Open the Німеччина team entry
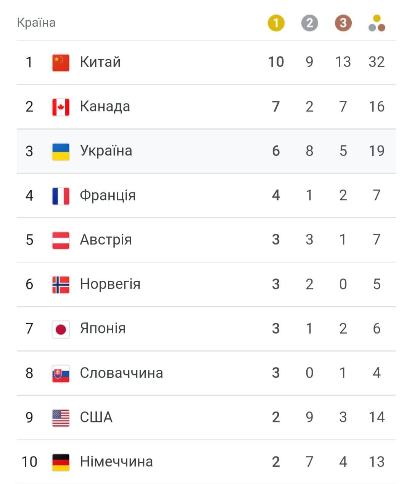 (x=116, y=461)
